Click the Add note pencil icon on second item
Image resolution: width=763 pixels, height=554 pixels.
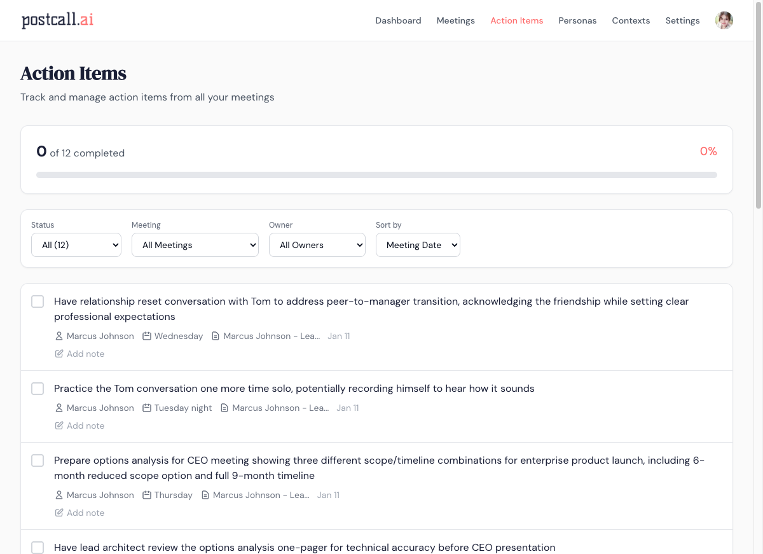pyautogui.click(x=58, y=426)
